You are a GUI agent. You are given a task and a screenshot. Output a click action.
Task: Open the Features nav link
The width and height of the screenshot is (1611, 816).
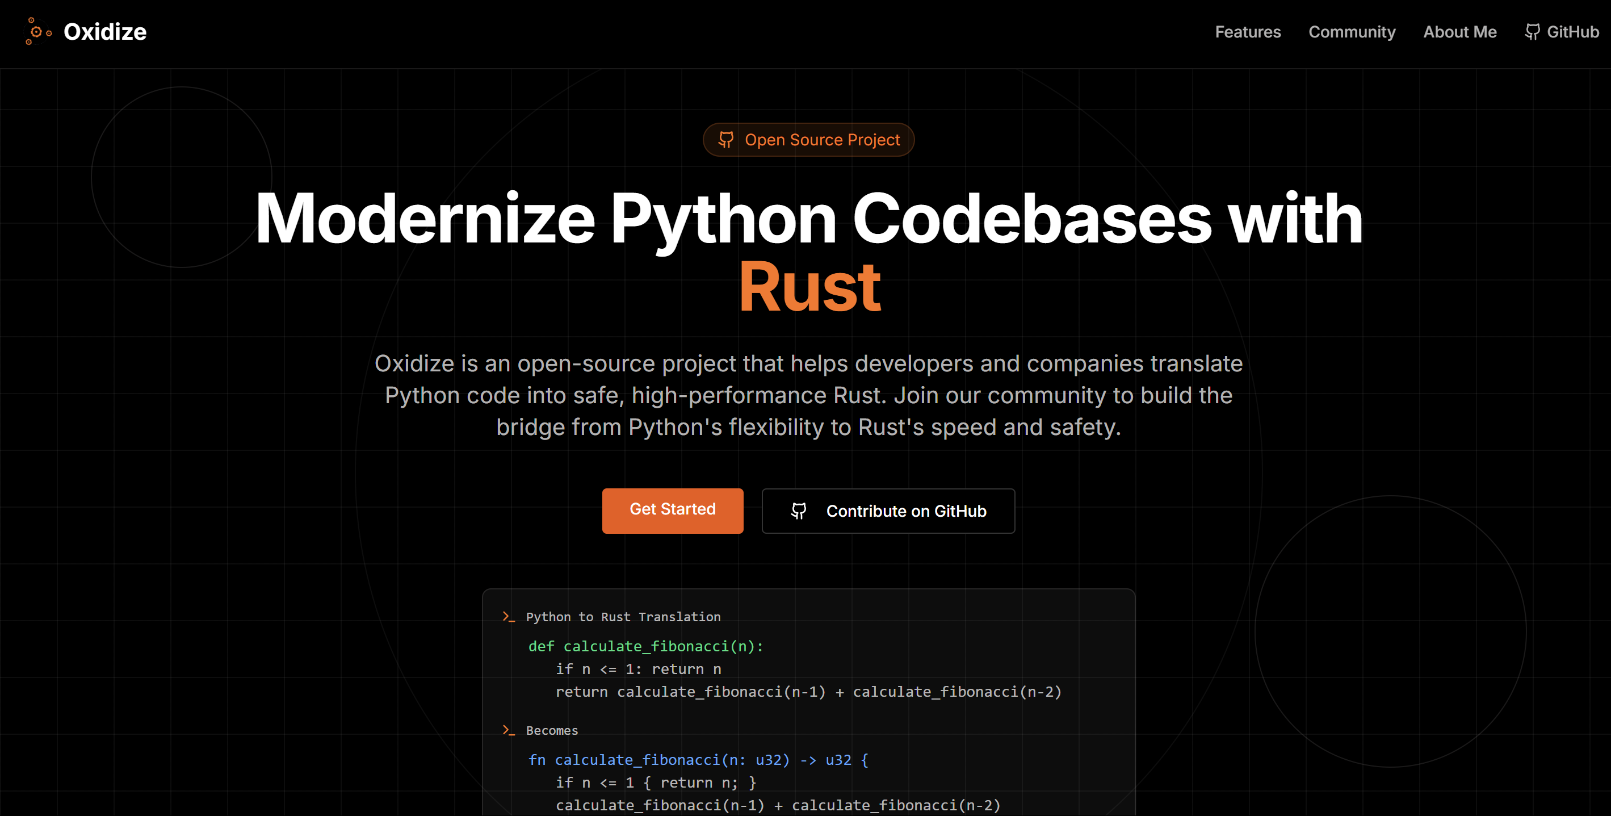[1247, 32]
